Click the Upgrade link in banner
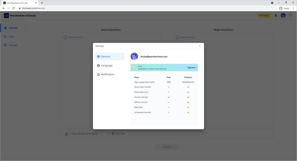Viewport: 297px width, 161px height. pyautogui.click(x=192, y=68)
